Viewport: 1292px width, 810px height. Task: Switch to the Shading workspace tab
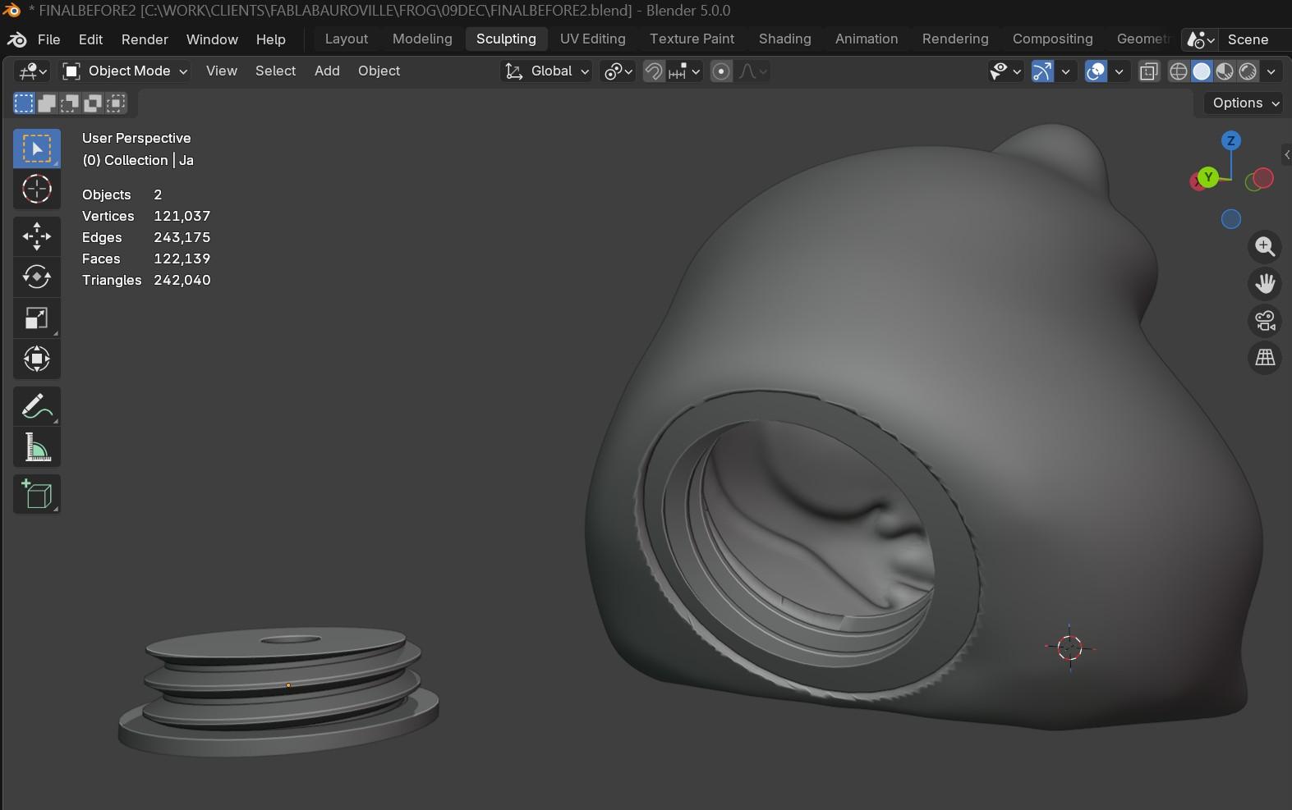tap(784, 39)
